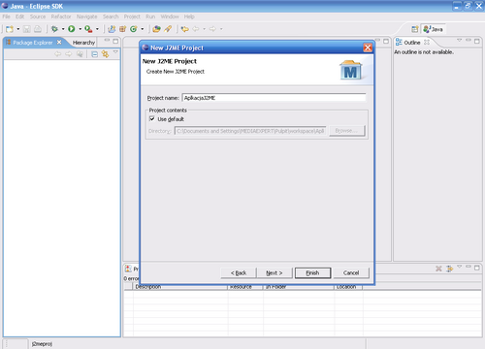485x349 pixels.
Task: Click the Next button in wizard
Action: coord(275,273)
